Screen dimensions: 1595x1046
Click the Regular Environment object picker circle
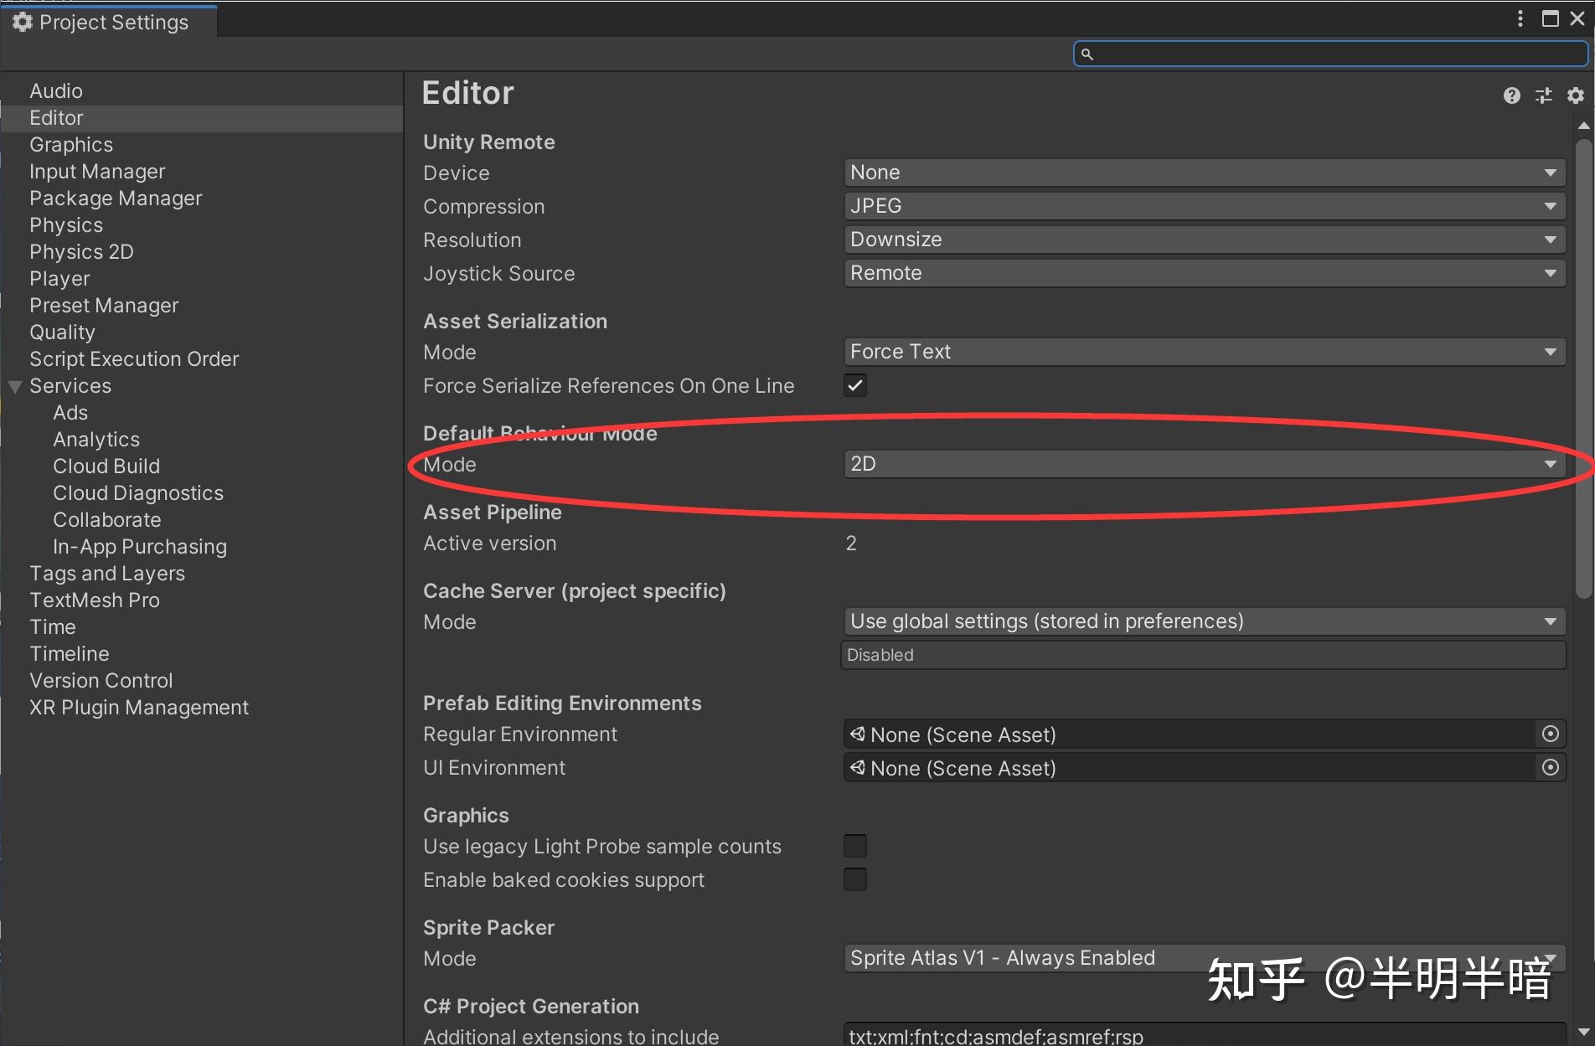pyautogui.click(x=1550, y=734)
